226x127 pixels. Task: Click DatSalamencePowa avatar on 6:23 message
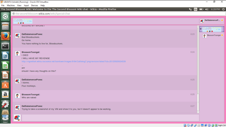17,35
